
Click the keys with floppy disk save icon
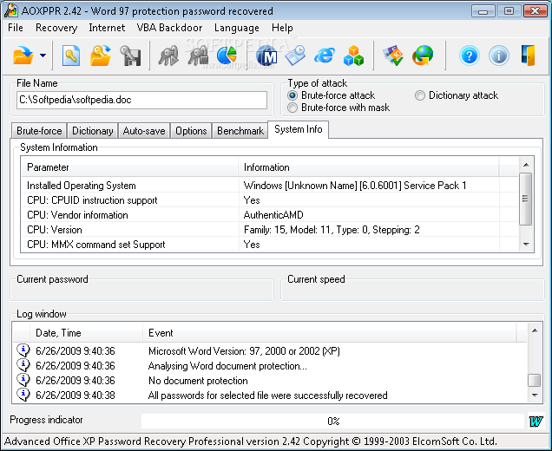(130, 56)
